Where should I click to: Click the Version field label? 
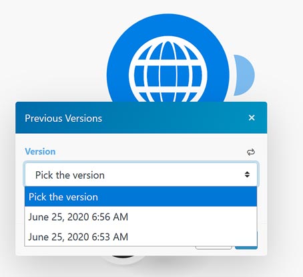tap(40, 152)
